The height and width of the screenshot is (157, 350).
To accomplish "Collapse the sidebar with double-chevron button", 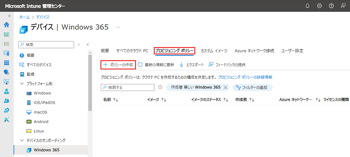I will click(x=87, y=44).
